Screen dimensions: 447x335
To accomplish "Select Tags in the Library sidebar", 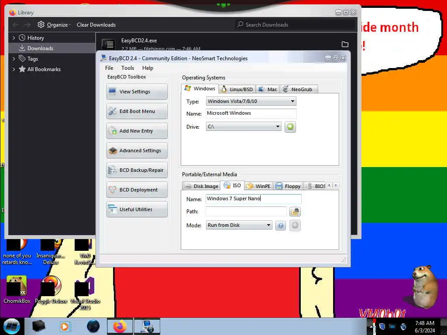I will 32,59.
